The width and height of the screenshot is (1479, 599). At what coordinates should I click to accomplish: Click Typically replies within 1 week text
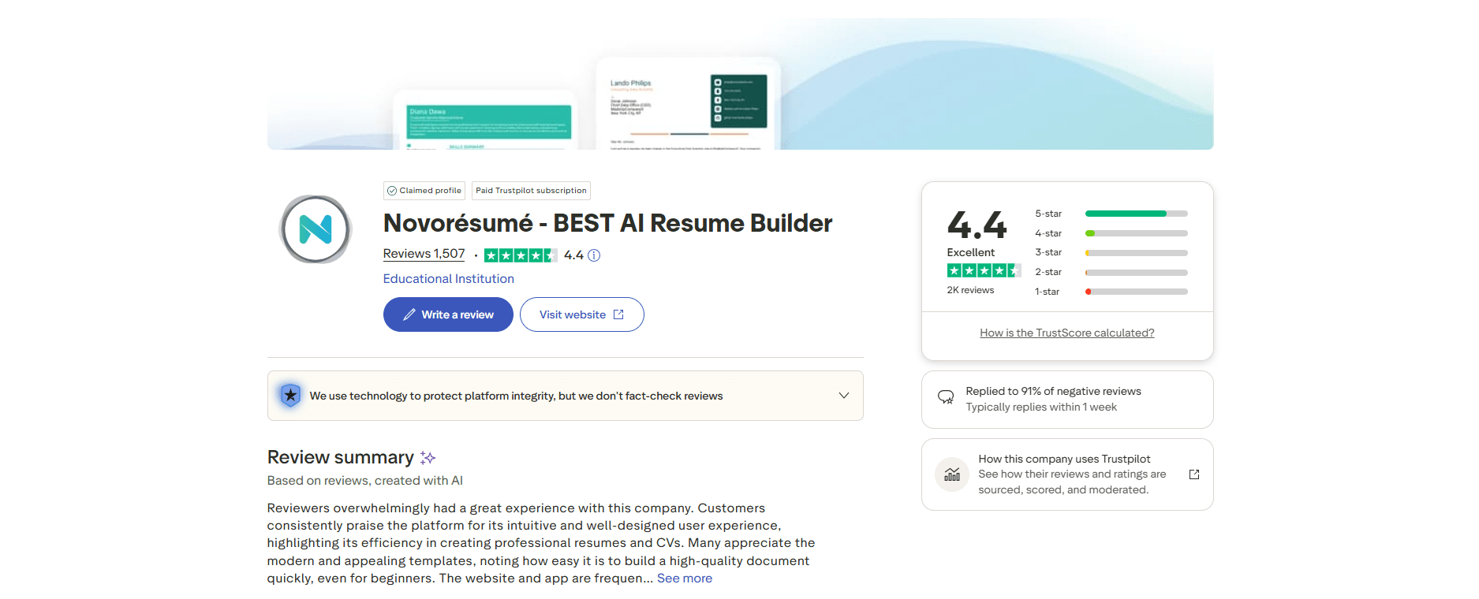[x=1041, y=407]
